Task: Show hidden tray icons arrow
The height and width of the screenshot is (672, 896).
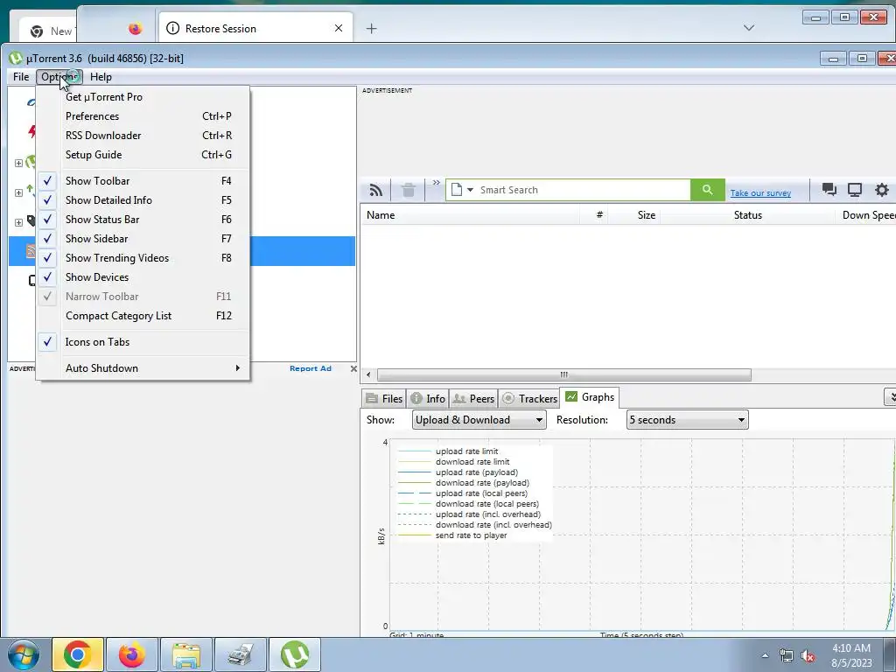Action: (x=765, y=655)
